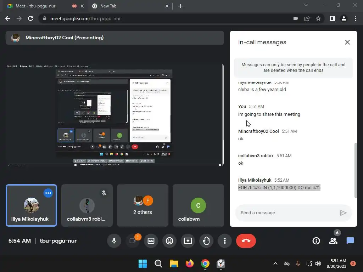Open meeting details info icon
Screen dimensions: 363x272
pos(316,241)
